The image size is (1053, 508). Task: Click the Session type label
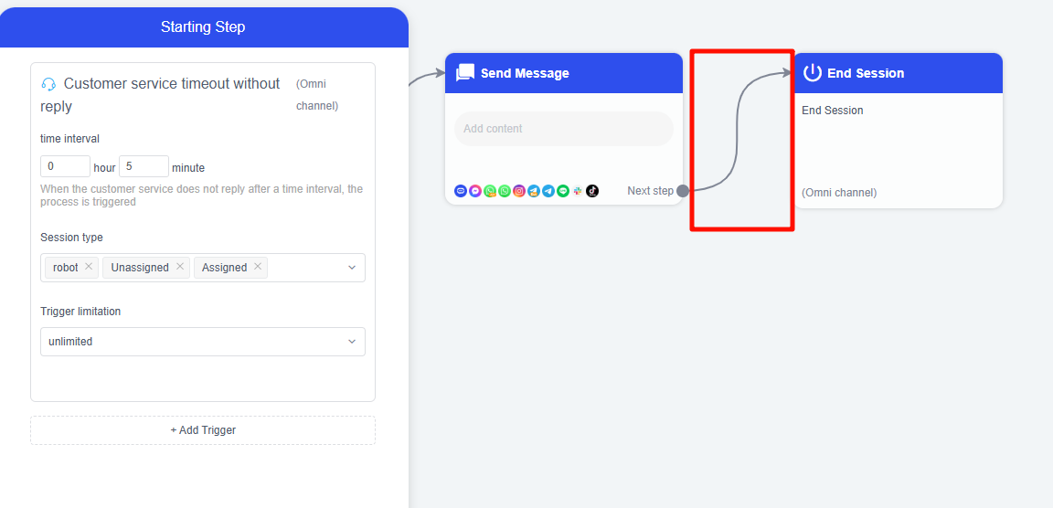pyautogui.click(x=72, y=238)
